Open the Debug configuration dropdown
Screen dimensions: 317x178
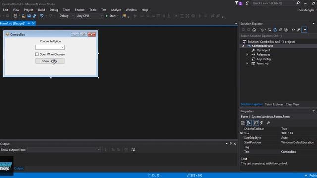point(73,16)
